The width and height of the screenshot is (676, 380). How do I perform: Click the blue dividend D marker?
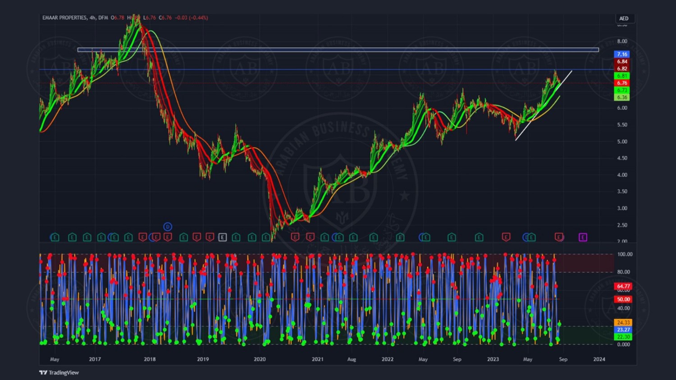point(168,226)
